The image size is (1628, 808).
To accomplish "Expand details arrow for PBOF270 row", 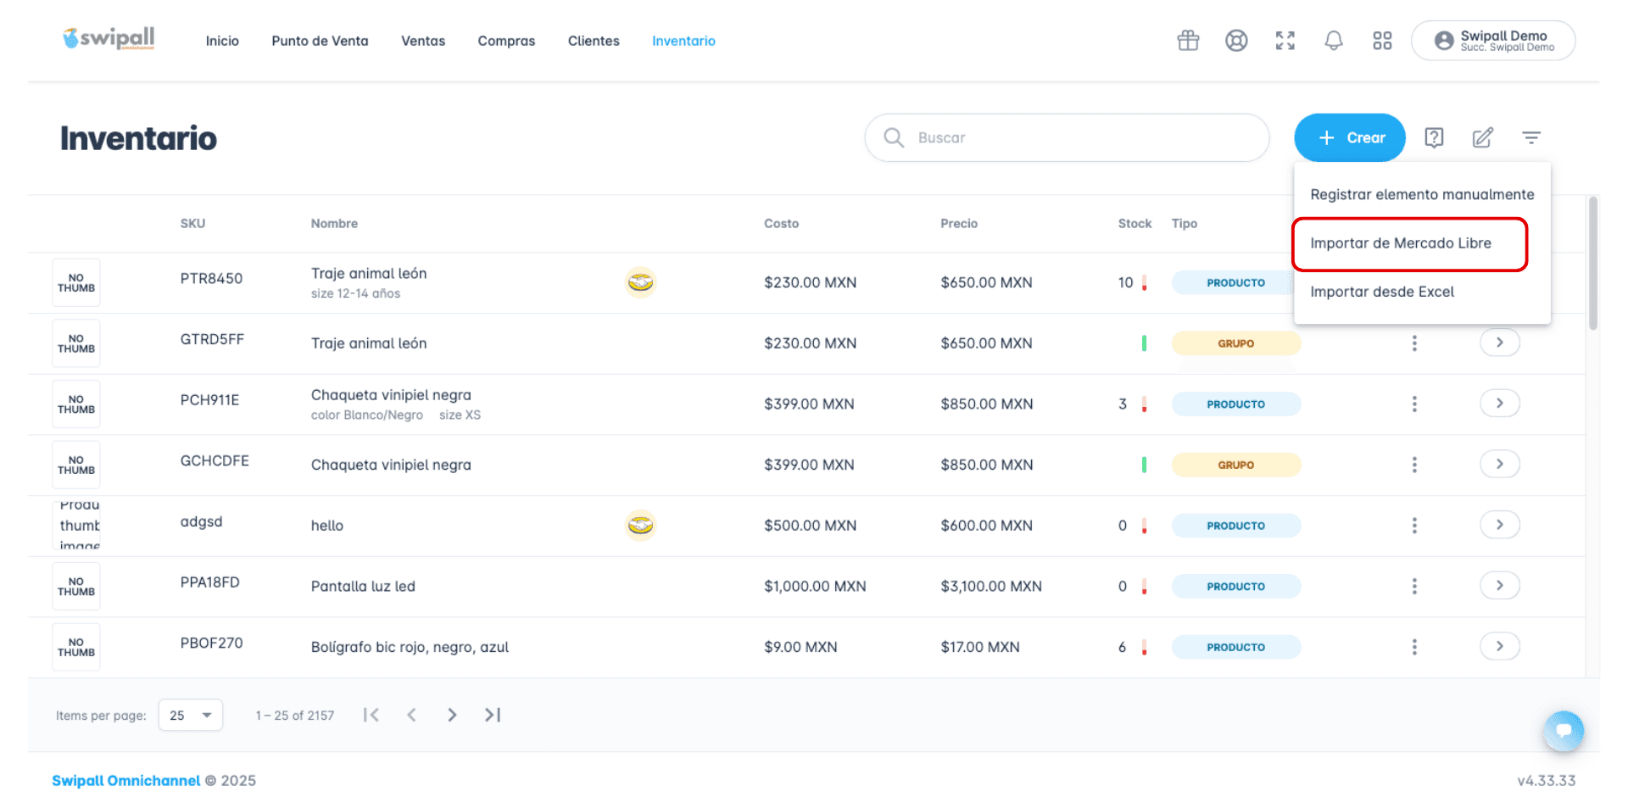I will [x=1499, y=646].
